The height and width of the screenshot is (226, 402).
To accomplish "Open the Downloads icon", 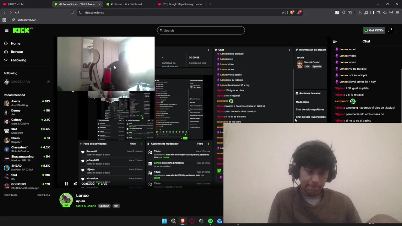I will pos(360,13).
